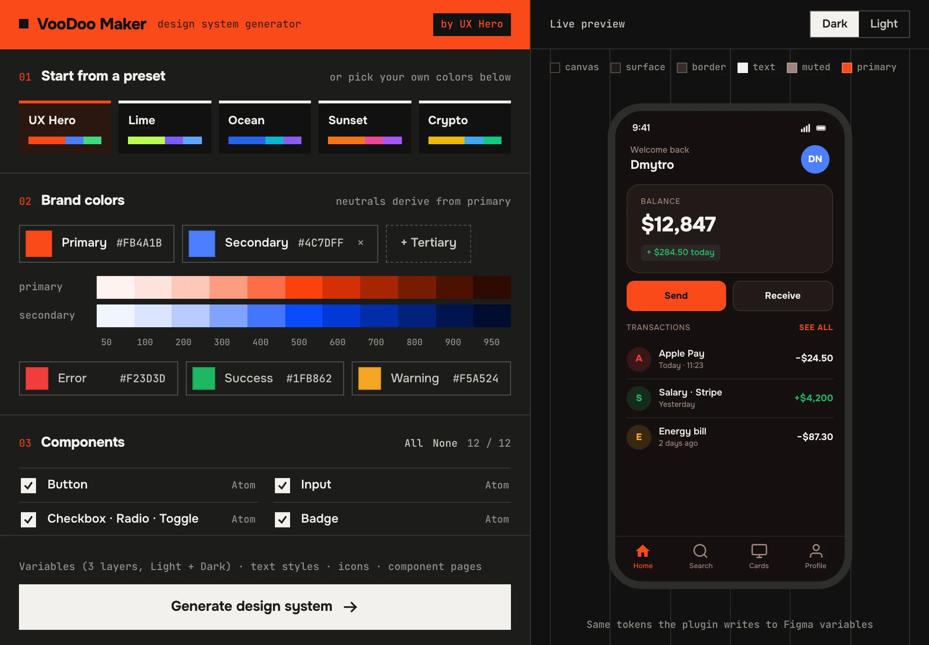Image resolution: width=929 pixels, height=645 pixels.
Task: Toggle the Checkbox · Radio · Toggle checkbox
Action: pos(28,519)
